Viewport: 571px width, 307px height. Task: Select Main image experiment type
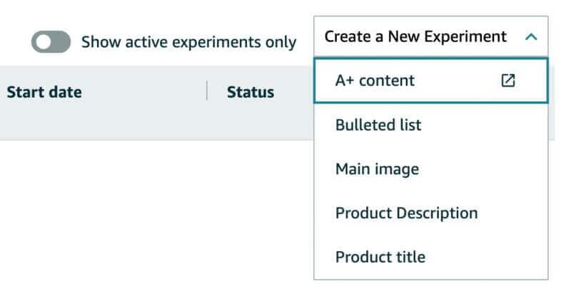click(377, 169)
